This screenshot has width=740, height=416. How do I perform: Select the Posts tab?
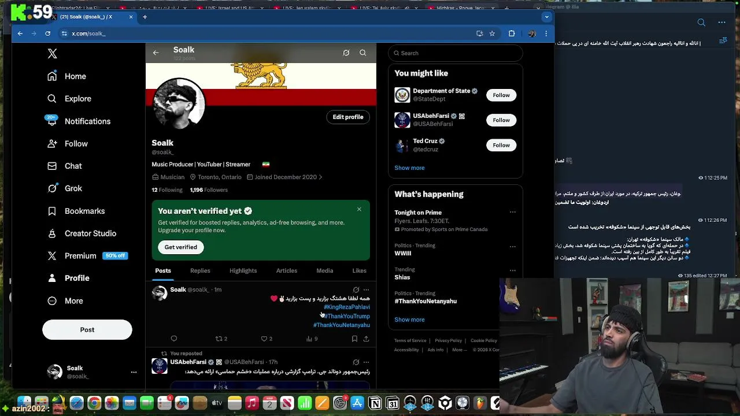163,270
